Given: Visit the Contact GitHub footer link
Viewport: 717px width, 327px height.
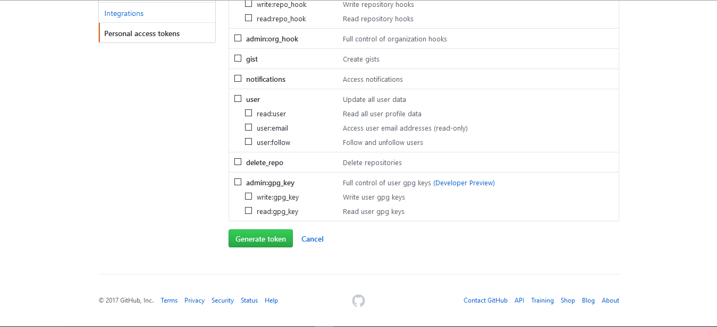Looking at the screenshot, I should point(485,300).
